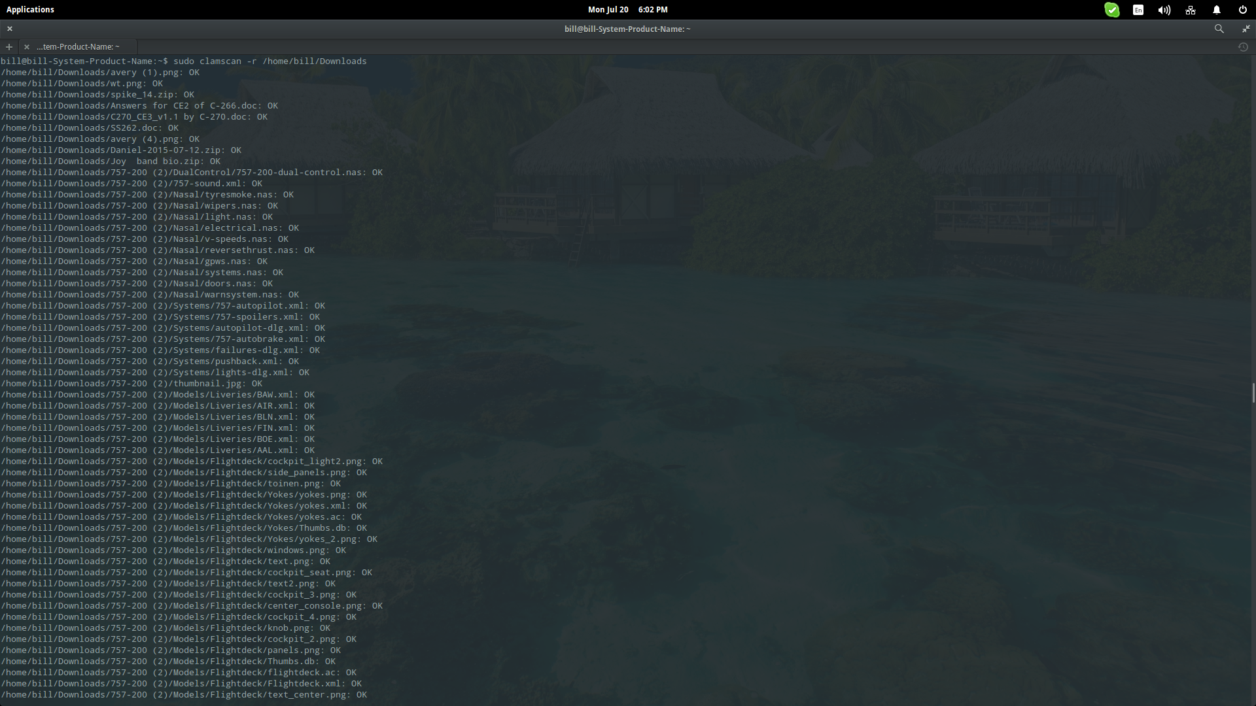Image resolution: width=1256 pixels, height=706 pixels.
Task: Click the terminal scrollbar handle
Action: tap(1253, 393)
